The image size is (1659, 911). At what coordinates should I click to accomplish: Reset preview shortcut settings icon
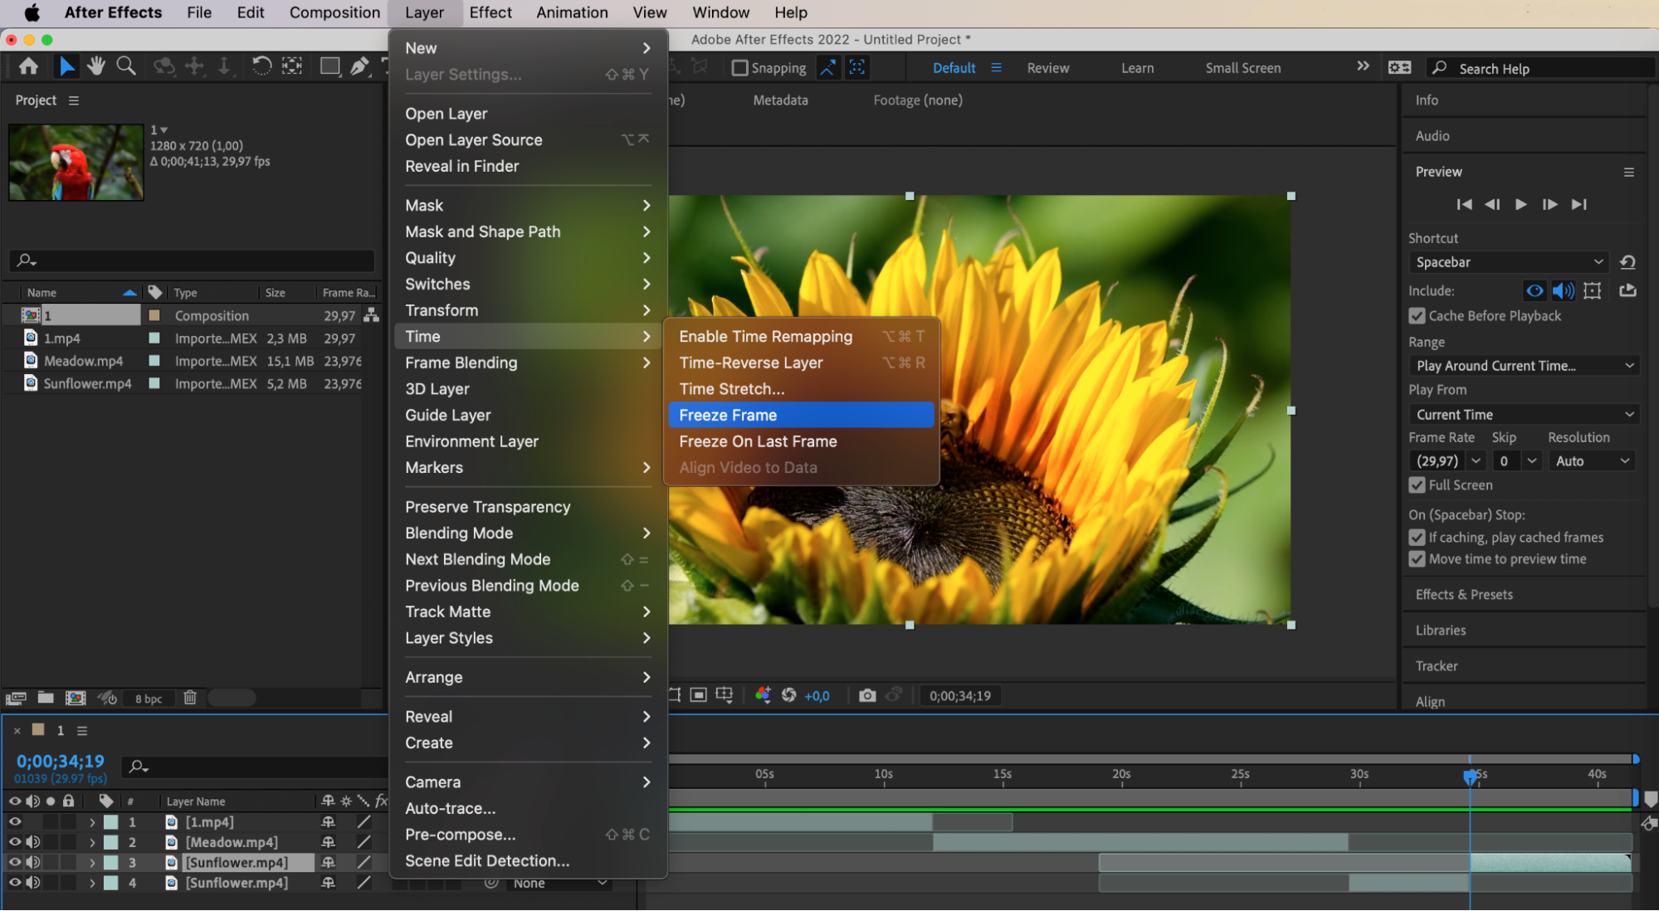[1627, 262]
